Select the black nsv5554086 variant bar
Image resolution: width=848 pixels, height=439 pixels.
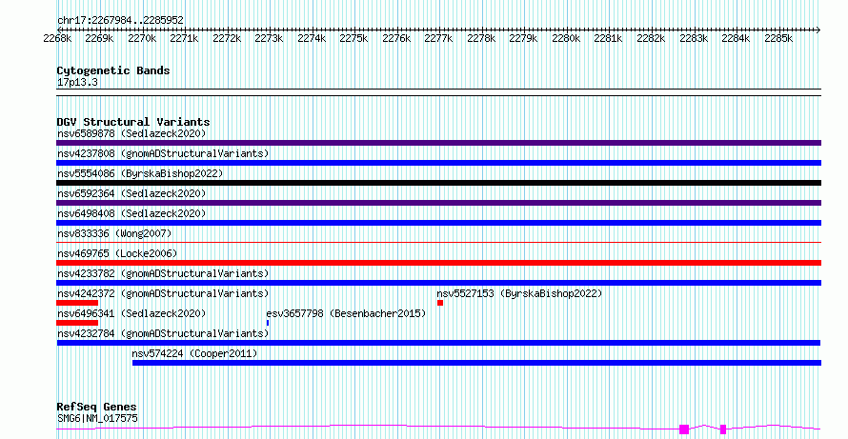(x=438, y=183)
